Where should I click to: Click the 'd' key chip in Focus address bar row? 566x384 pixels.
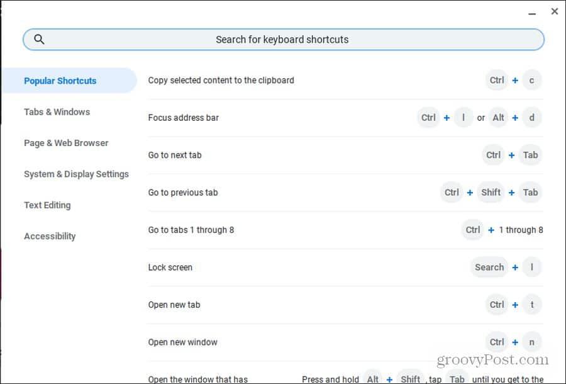[531, 118]
